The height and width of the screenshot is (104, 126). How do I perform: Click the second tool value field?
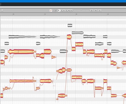[85, 11]
